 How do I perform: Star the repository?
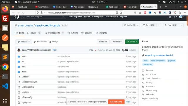point(171,25)
